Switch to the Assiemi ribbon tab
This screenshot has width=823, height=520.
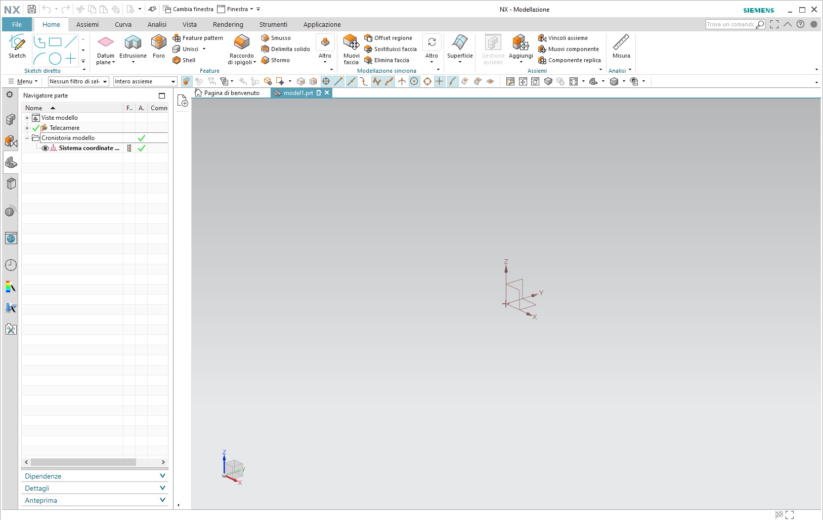(88, 24)
